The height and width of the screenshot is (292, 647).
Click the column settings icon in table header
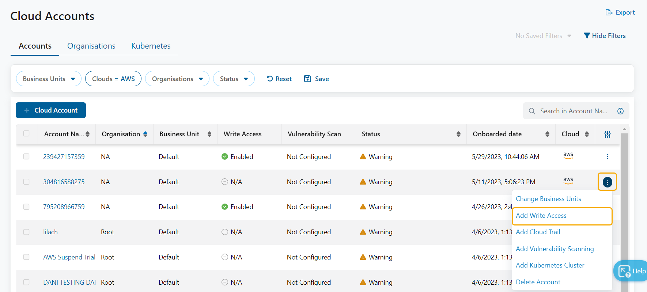pos(607,134)
